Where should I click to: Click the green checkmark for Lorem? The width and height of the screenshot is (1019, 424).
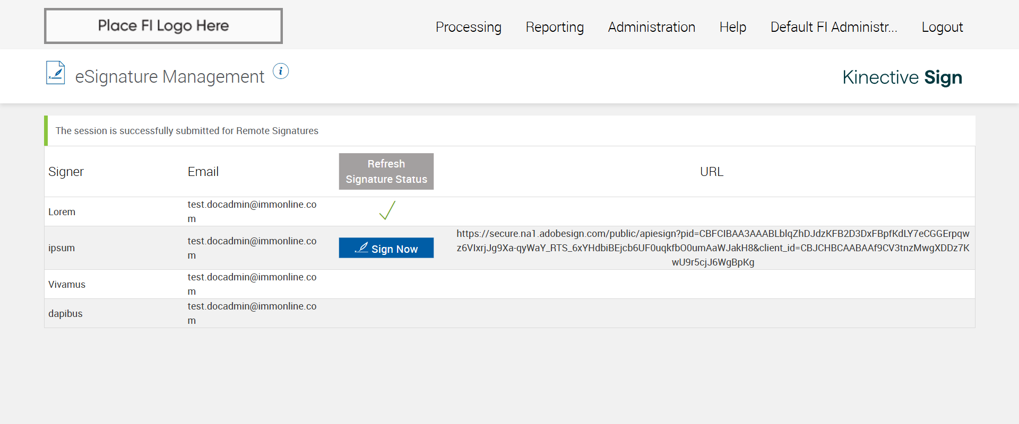click(x=387, y=210)
